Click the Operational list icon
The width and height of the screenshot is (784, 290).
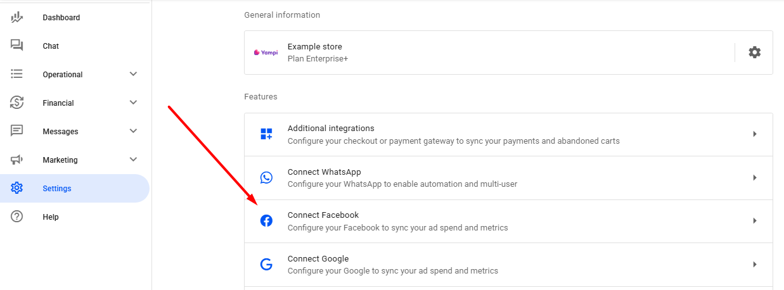[17, 74]
